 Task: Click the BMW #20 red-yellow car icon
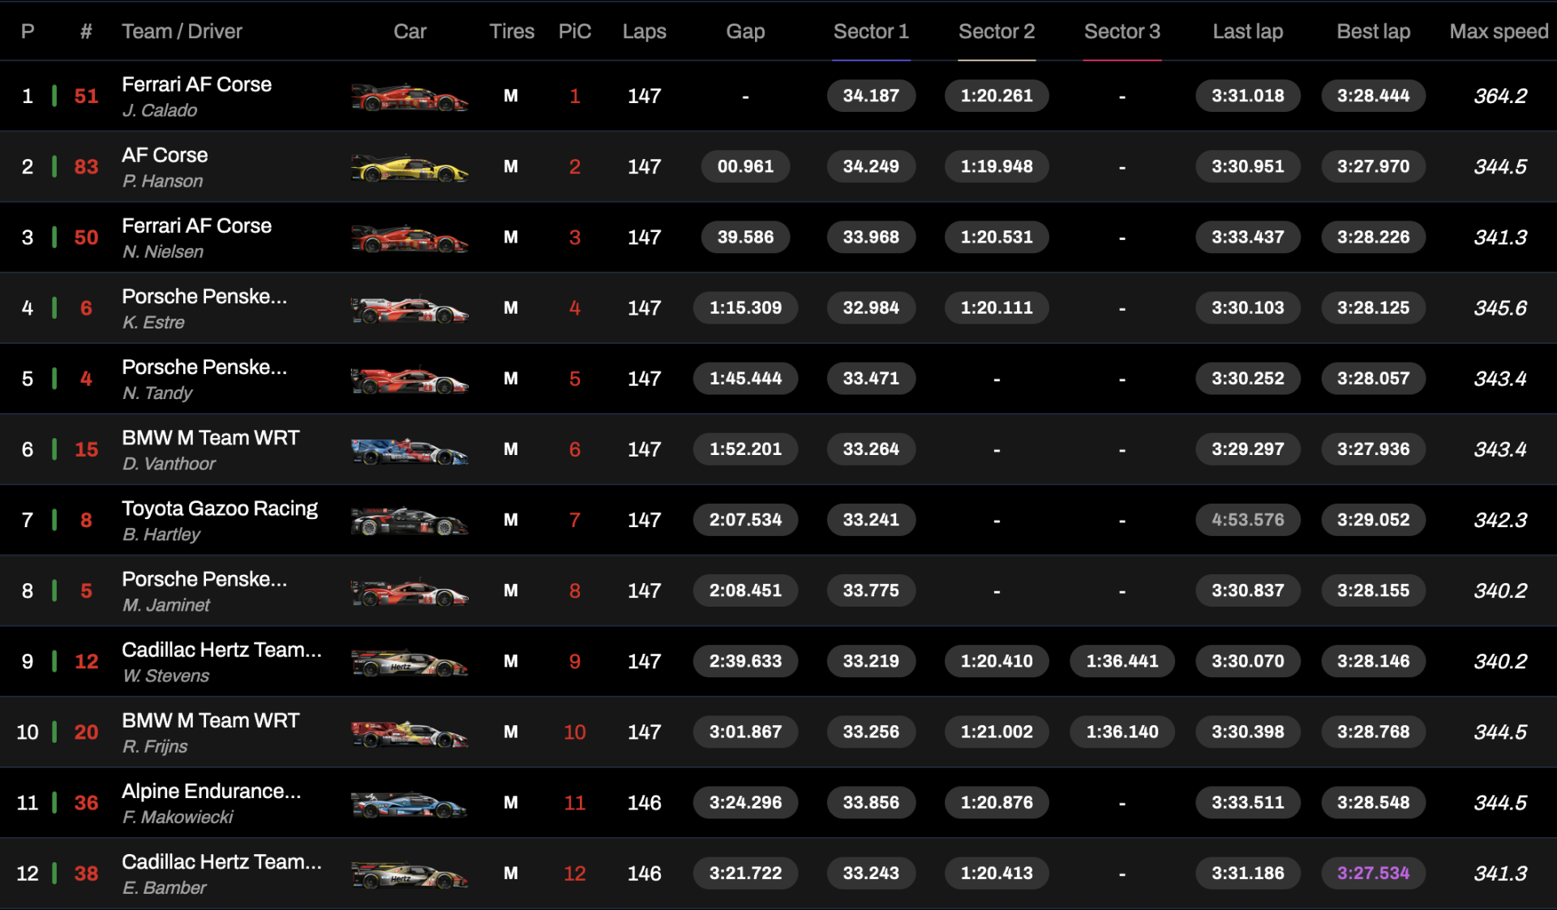pos(410,734)
